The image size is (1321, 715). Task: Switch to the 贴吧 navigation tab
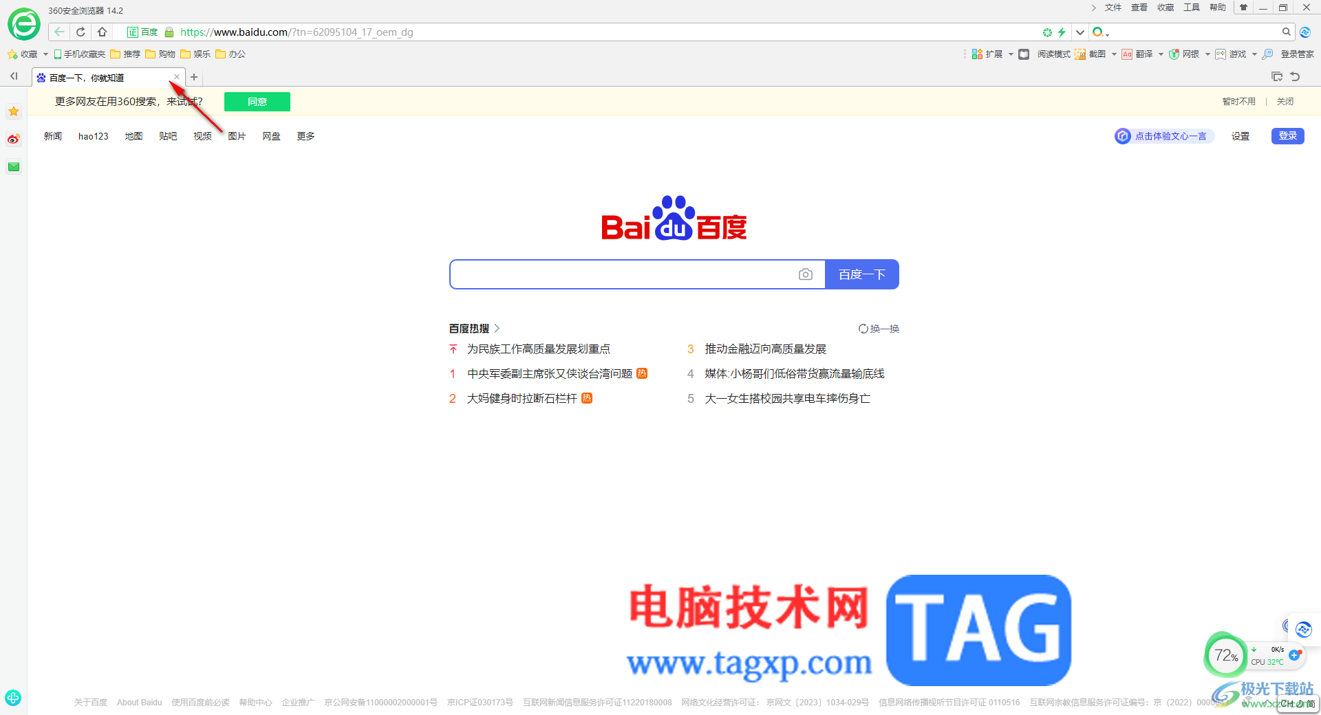[x=168, y=136]
